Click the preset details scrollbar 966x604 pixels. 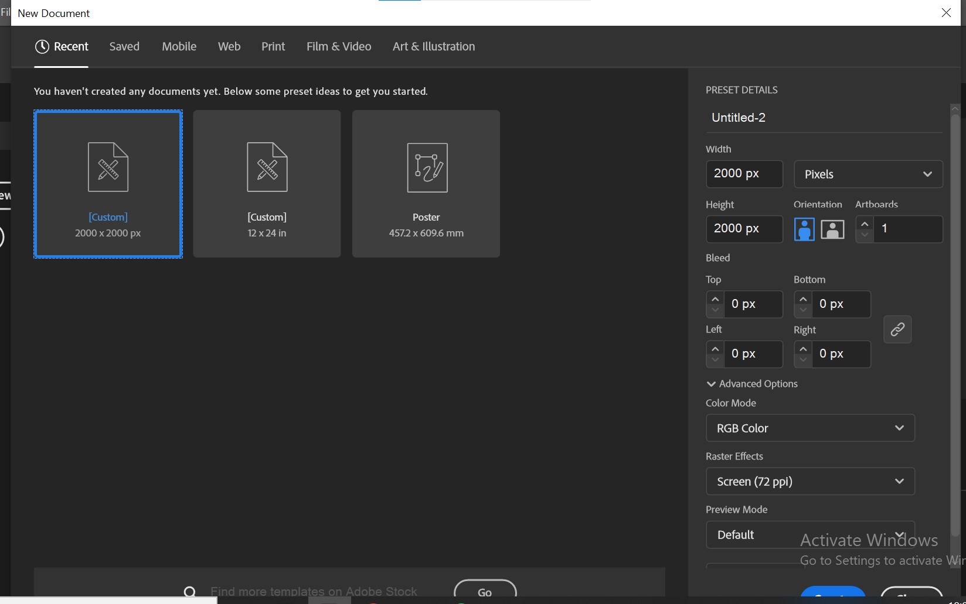955,325
